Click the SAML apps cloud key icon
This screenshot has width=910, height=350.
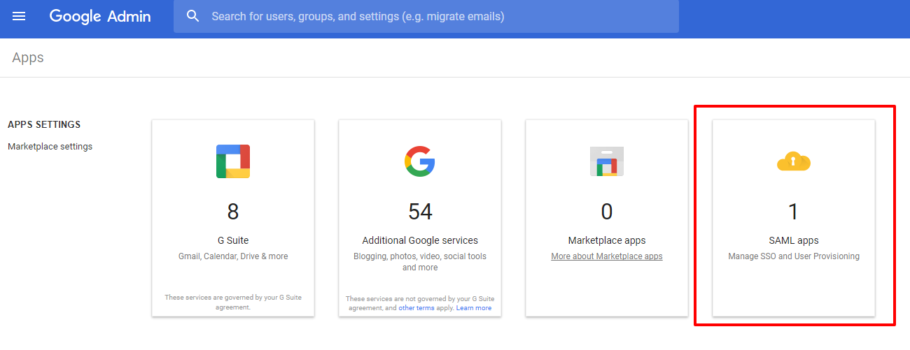point(794,161)
